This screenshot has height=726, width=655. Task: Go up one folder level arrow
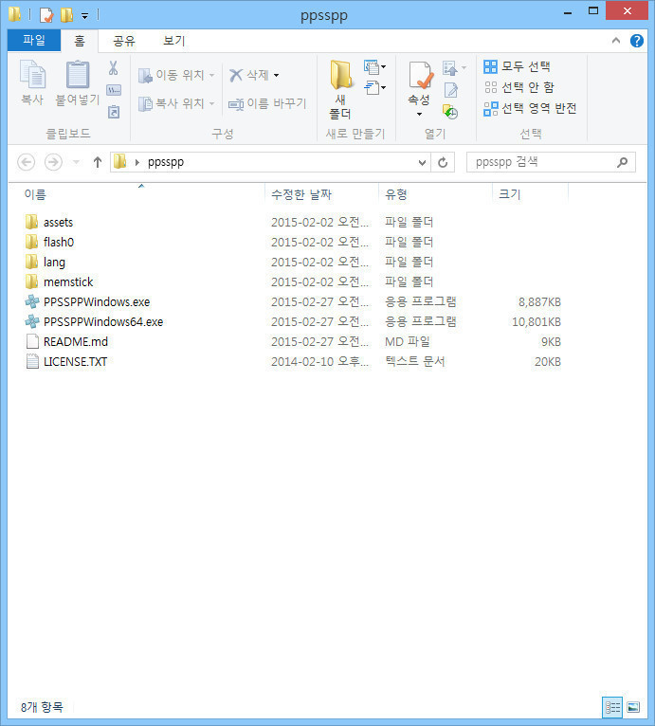click(x=98, y=162)
